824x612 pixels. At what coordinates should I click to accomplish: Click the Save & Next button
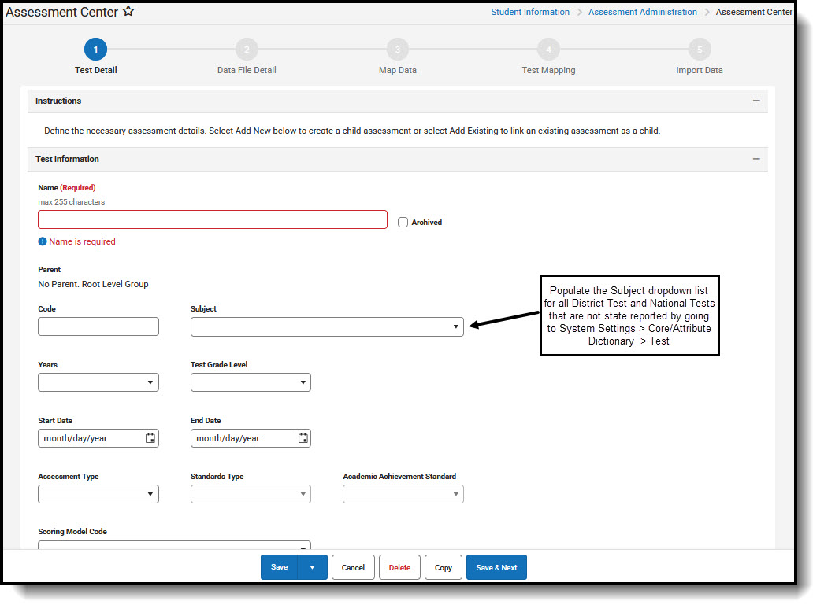[x=496, y=567]
